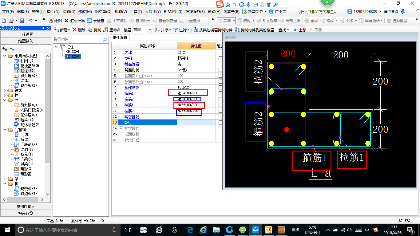Viewport: 420px width, 236px height.
Task: Click 从其他楼层复制构件
Action: 213,30
